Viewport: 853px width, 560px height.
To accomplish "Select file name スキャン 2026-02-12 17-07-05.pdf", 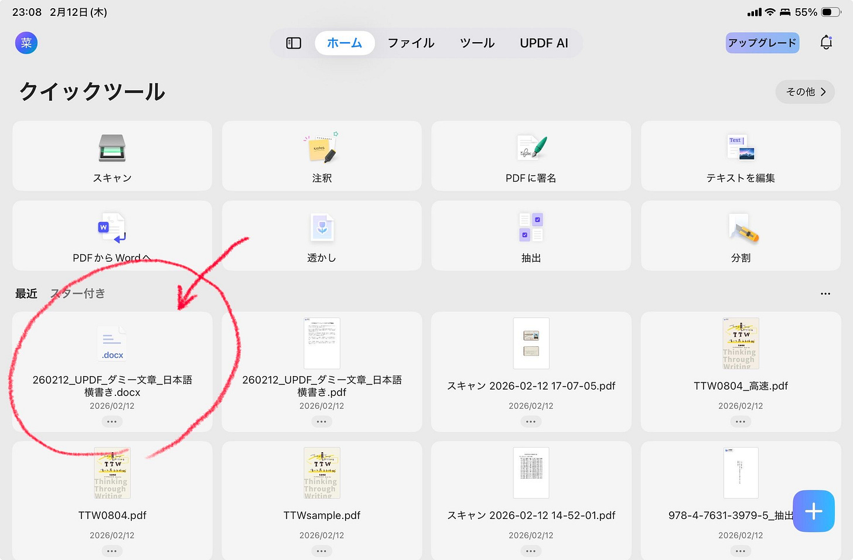I will 531,386.
